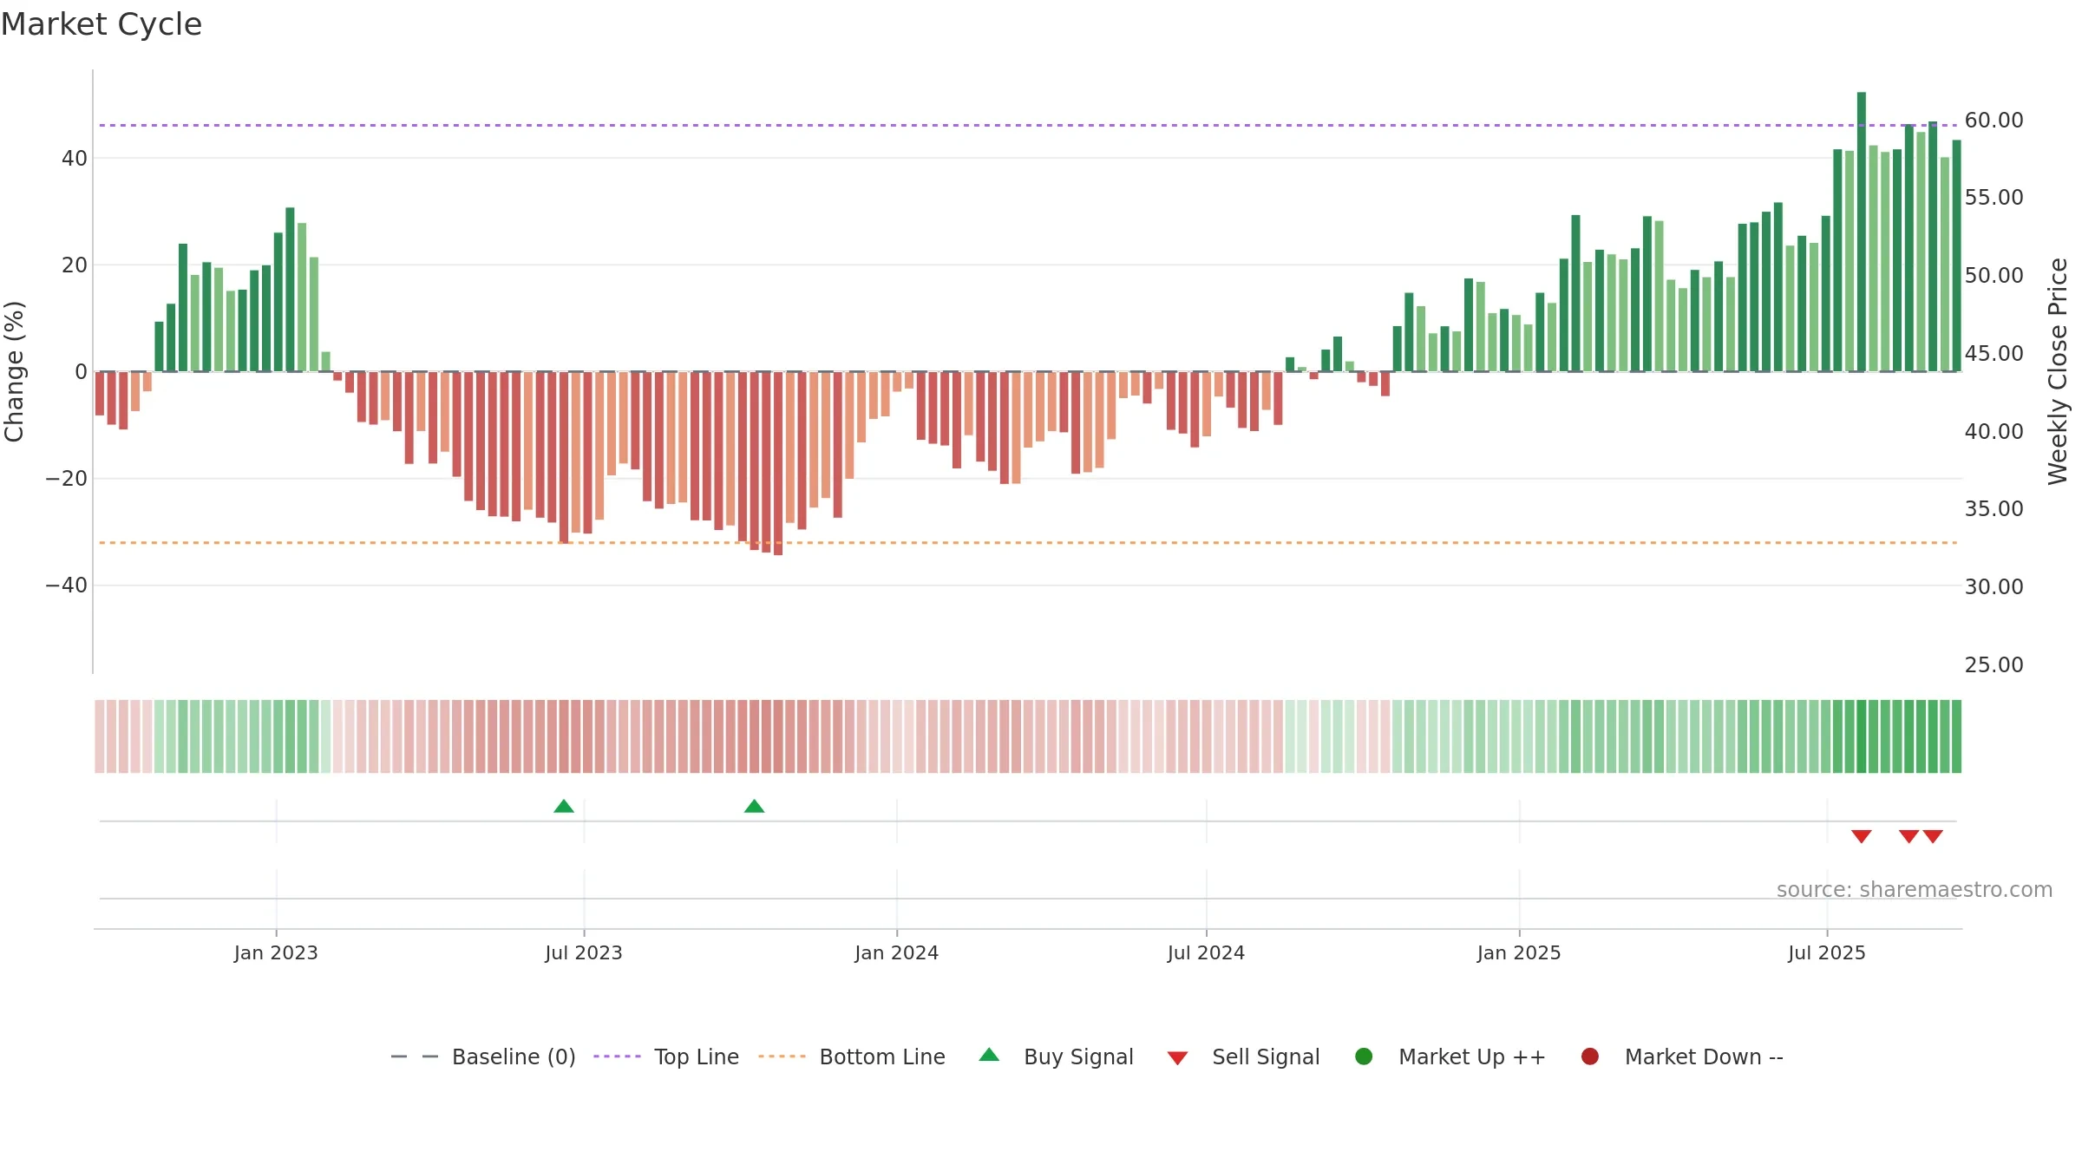
Task: Click the 55.00 price axis label
Action: click(1994, 197)
